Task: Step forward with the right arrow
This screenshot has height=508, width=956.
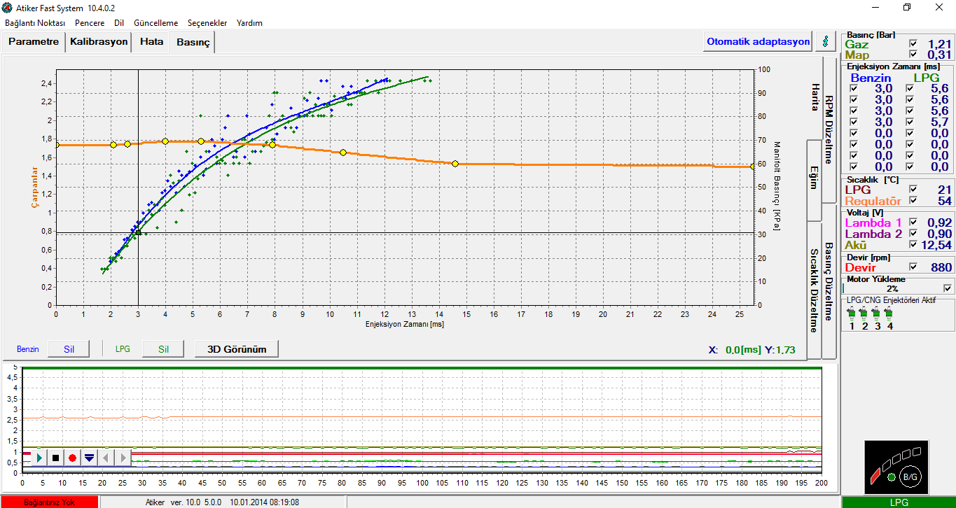Action: coord(123,458)
